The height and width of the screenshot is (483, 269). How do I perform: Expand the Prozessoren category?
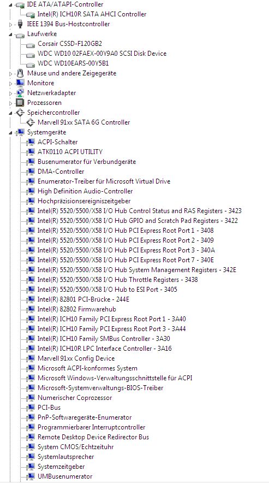(10, 103)
